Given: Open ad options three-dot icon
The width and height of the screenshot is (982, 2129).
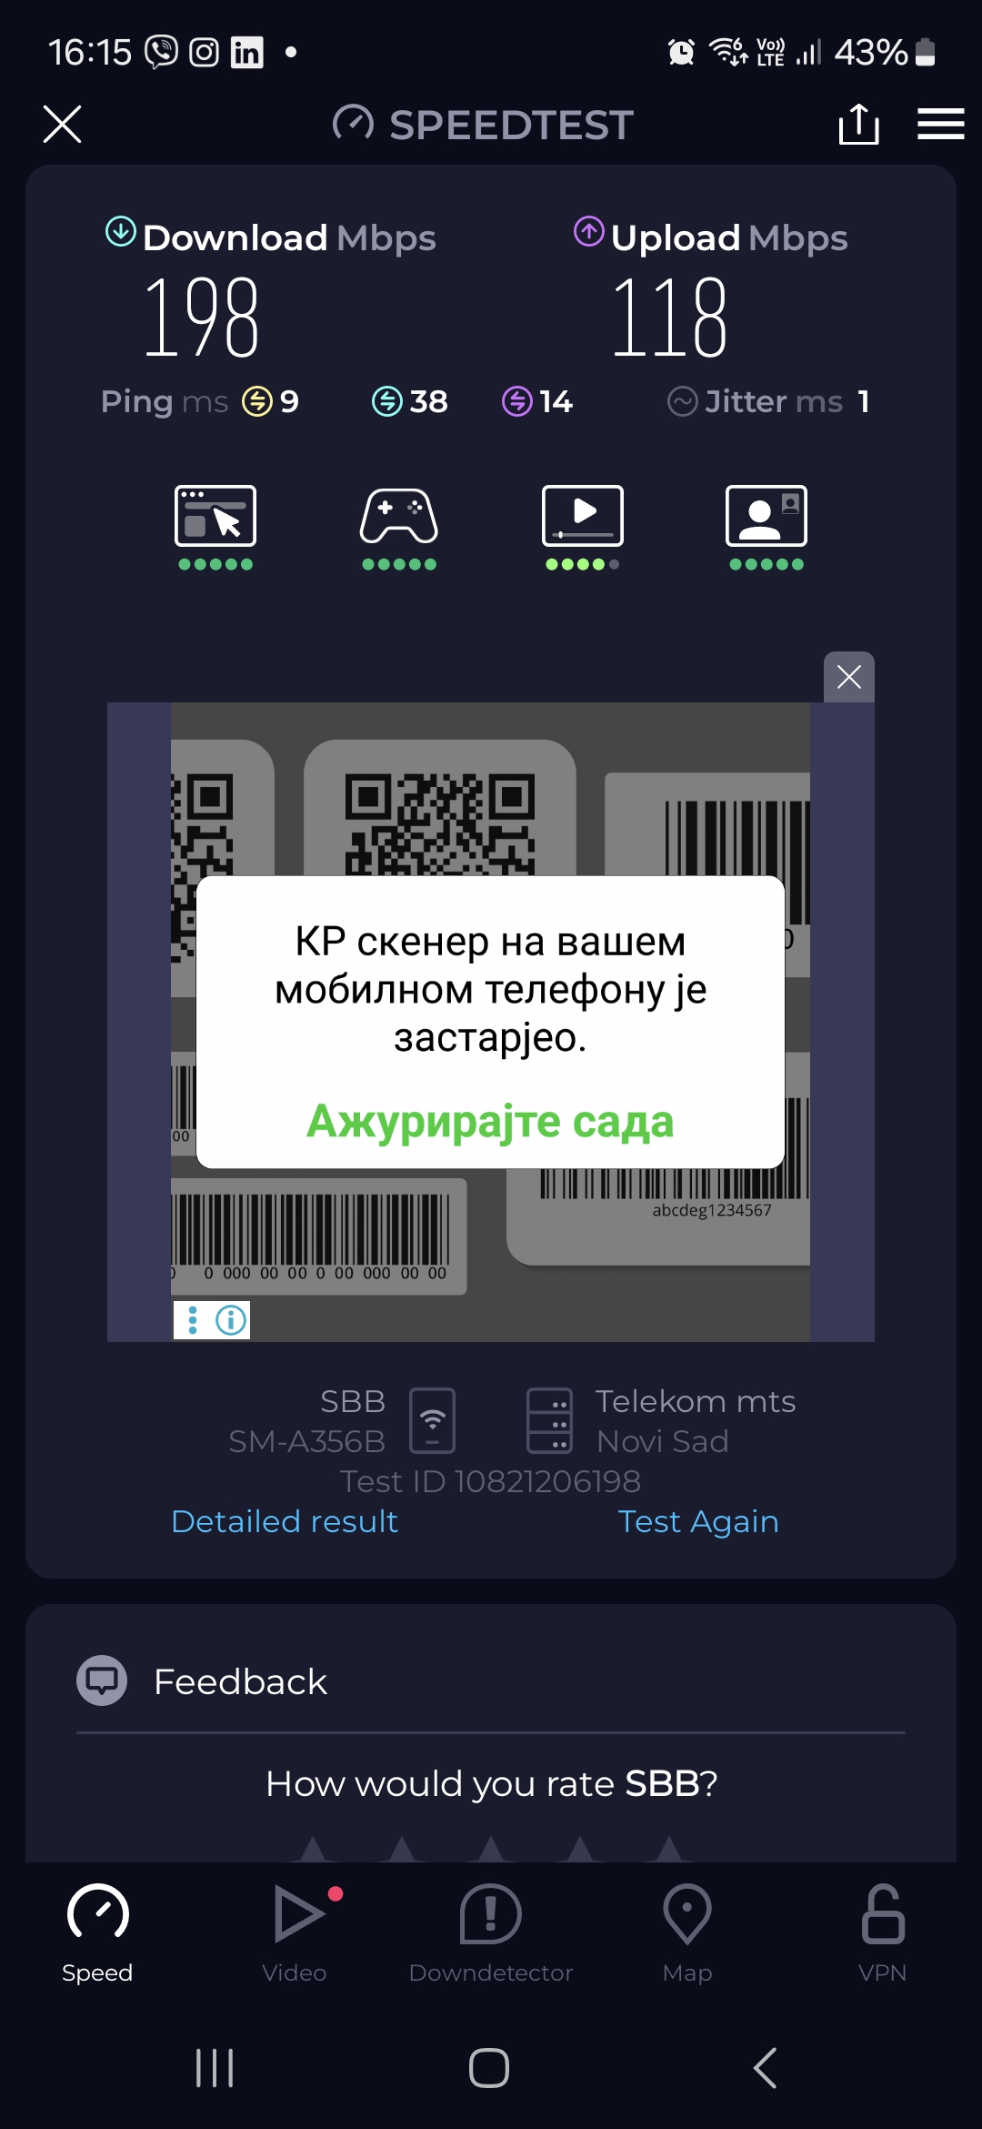Looking at the screenshot, I should click(x=193, y=1319).
